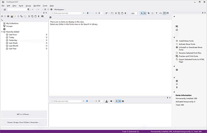Open the Worklist menu

37,6
